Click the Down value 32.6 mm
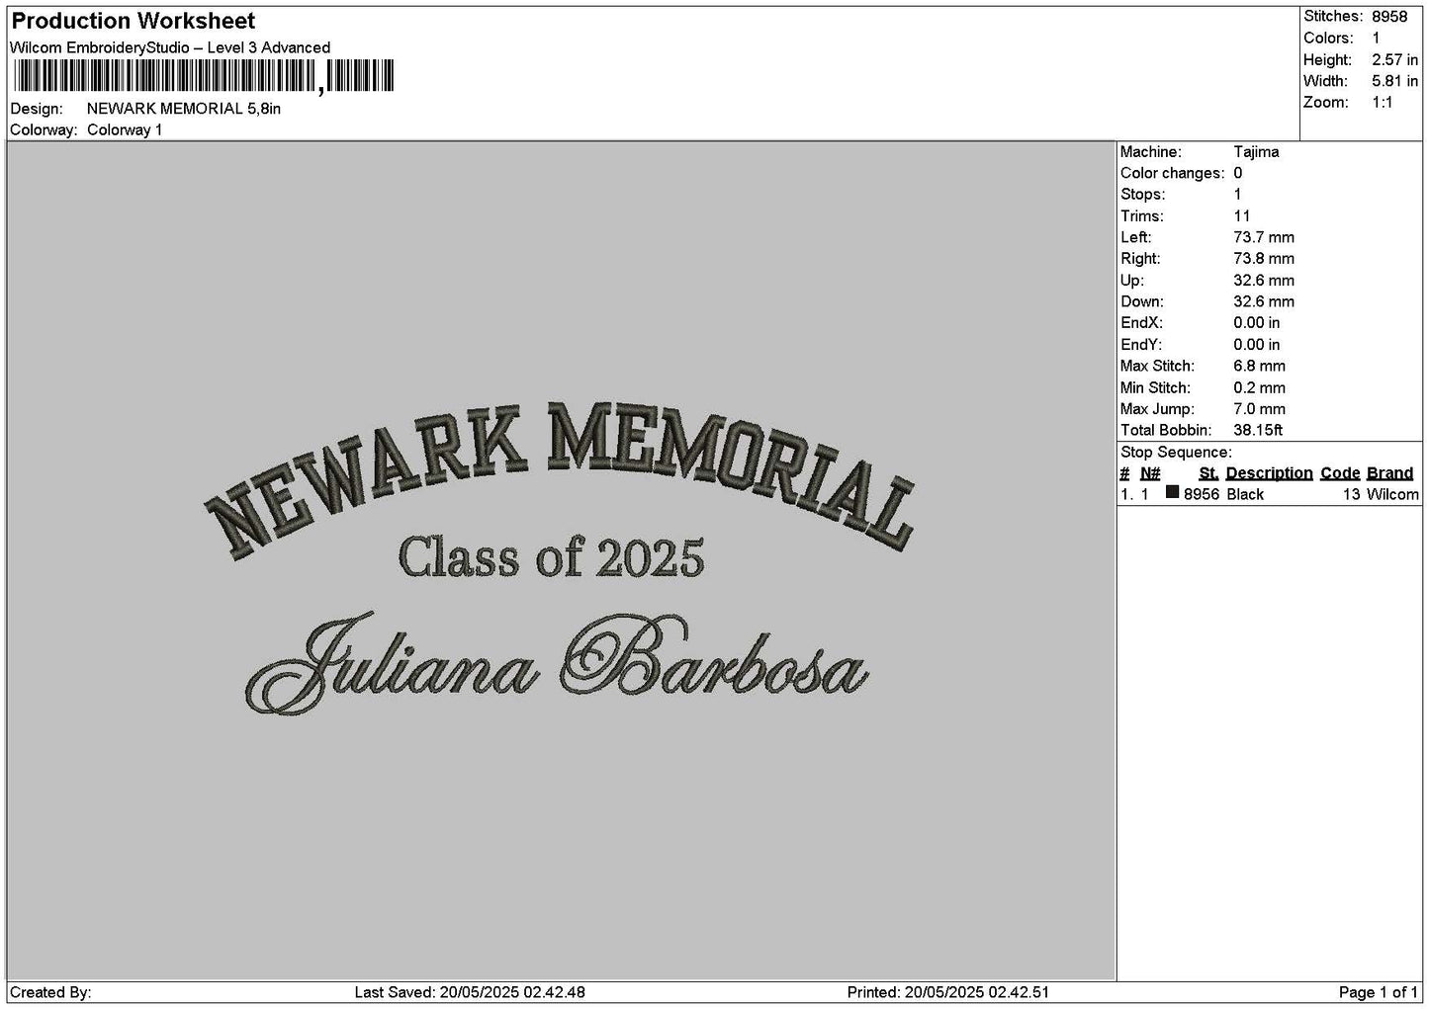 coord(1264,301)
